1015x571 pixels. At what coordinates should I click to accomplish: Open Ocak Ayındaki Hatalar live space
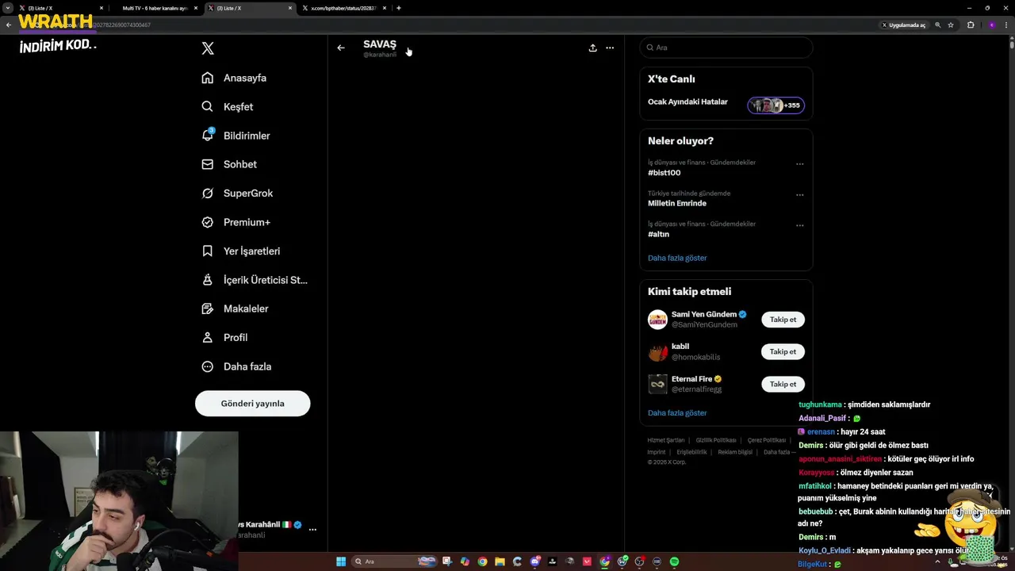[x=688, y=102]
